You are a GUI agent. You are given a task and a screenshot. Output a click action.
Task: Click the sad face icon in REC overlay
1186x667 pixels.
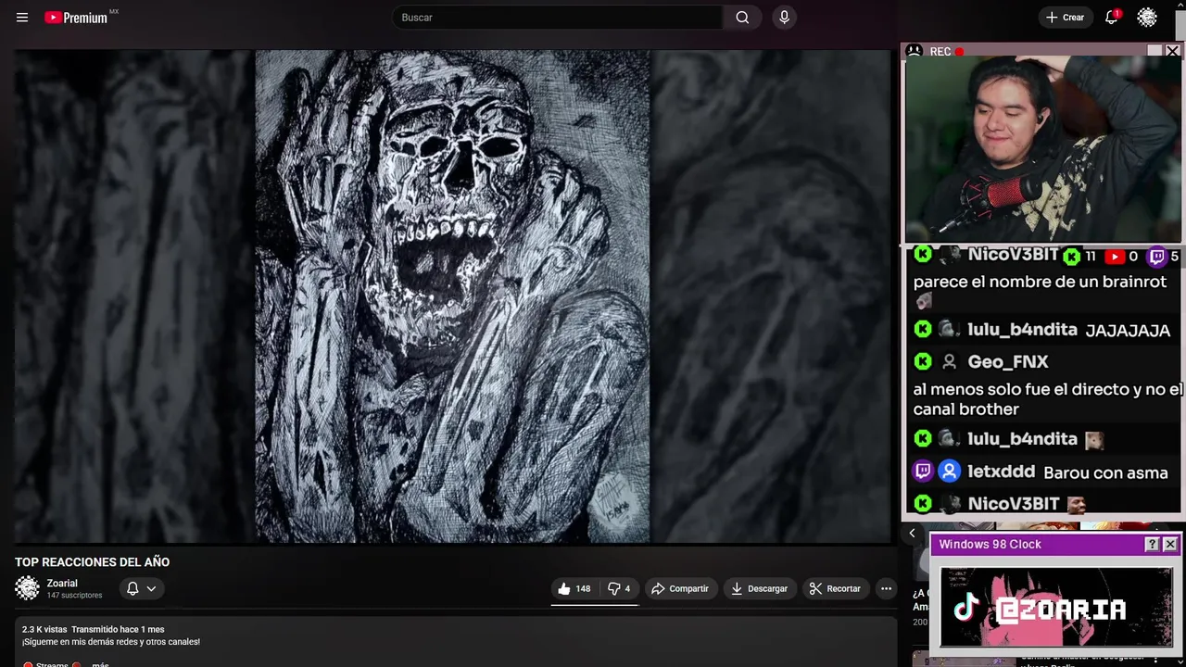click(915, 51)
